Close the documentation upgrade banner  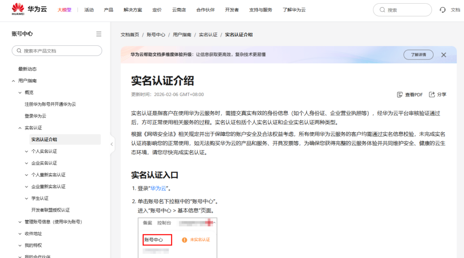pyautogui.click(x=444, y=55)
